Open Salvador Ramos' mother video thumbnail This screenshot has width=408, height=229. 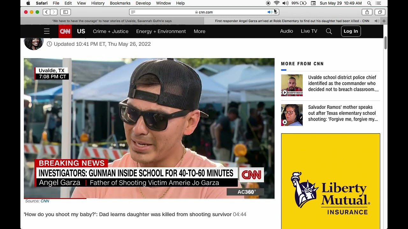(292, 115)
